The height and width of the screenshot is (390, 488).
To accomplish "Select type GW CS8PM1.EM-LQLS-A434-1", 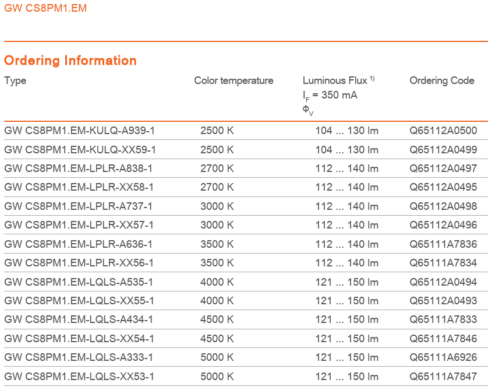I will click(79, 319).
